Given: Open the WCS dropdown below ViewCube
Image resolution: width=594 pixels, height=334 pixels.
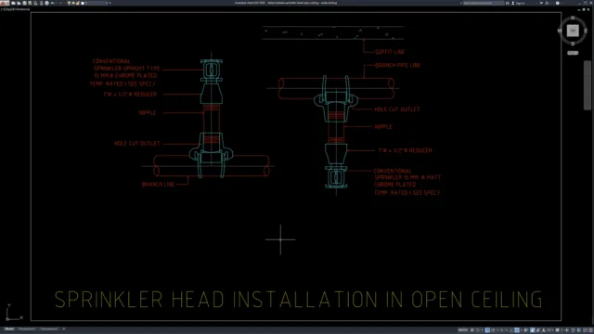Looking at the screenshot, I should coord(573,53).
